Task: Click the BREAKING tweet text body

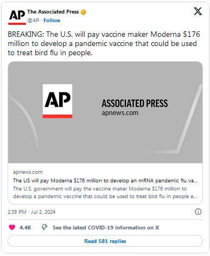Action: click(104, 43)
